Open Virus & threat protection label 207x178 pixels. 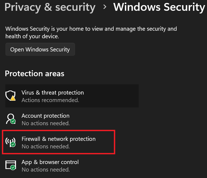(x=52, y=93)
